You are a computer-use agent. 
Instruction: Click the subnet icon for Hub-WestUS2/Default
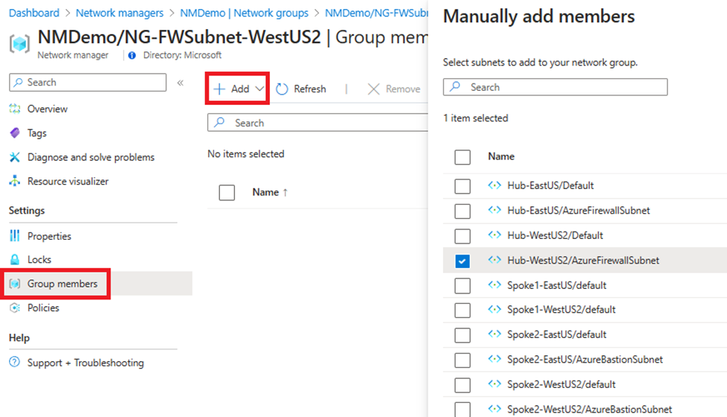pyautogui.click(x=494, y=235)
